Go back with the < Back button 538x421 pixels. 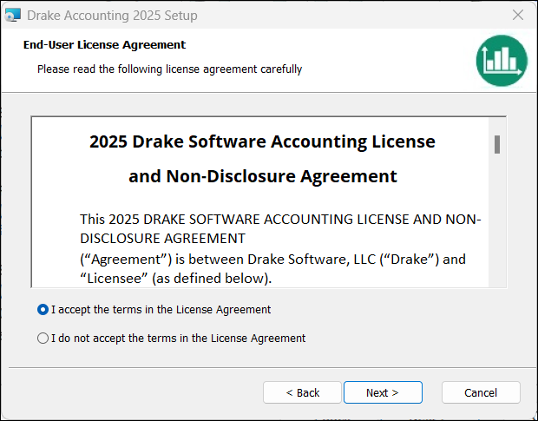[302, 392]
